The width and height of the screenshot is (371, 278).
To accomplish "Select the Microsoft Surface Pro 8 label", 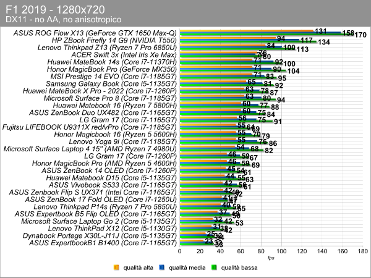I will [x=110, y=98].
